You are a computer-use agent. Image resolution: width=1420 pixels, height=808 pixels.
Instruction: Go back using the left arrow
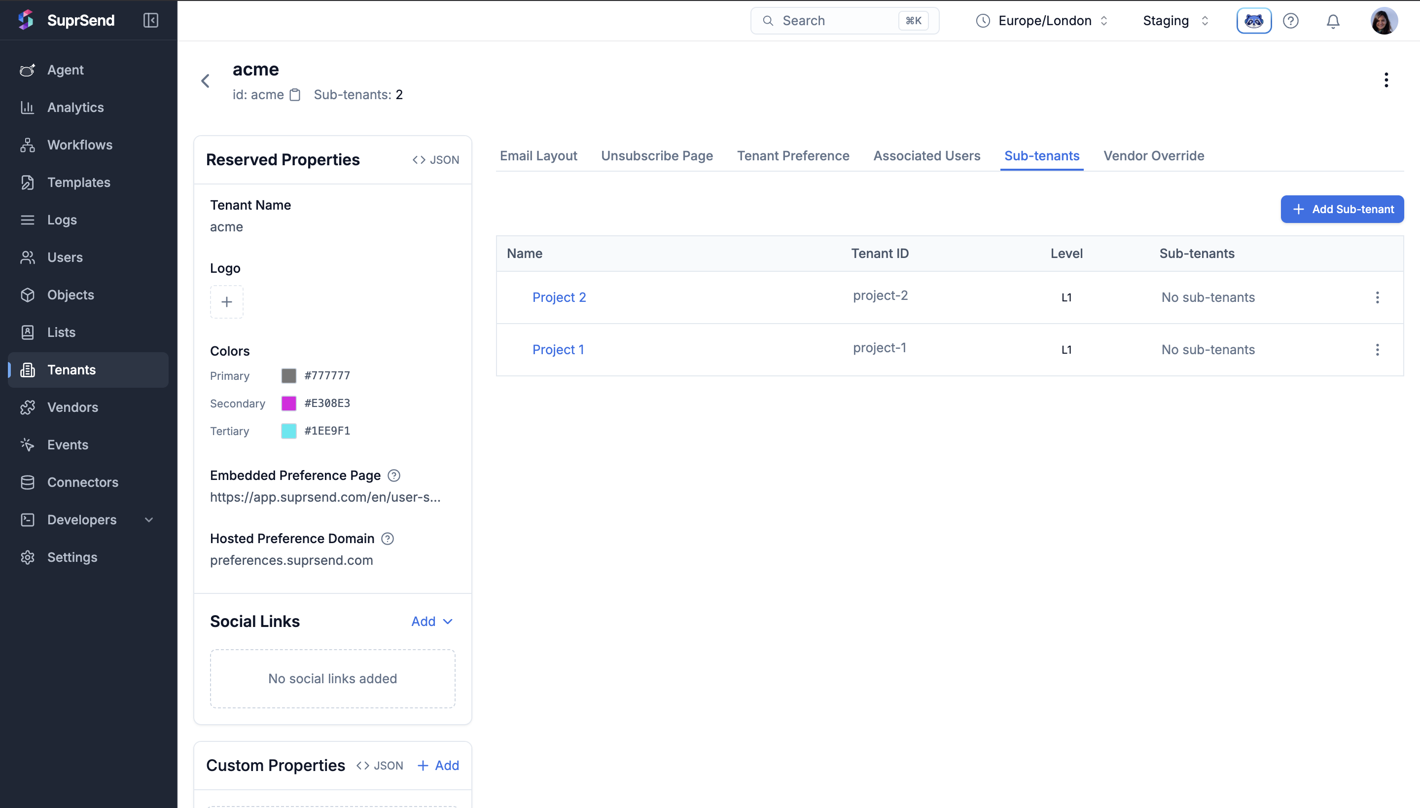205,81
